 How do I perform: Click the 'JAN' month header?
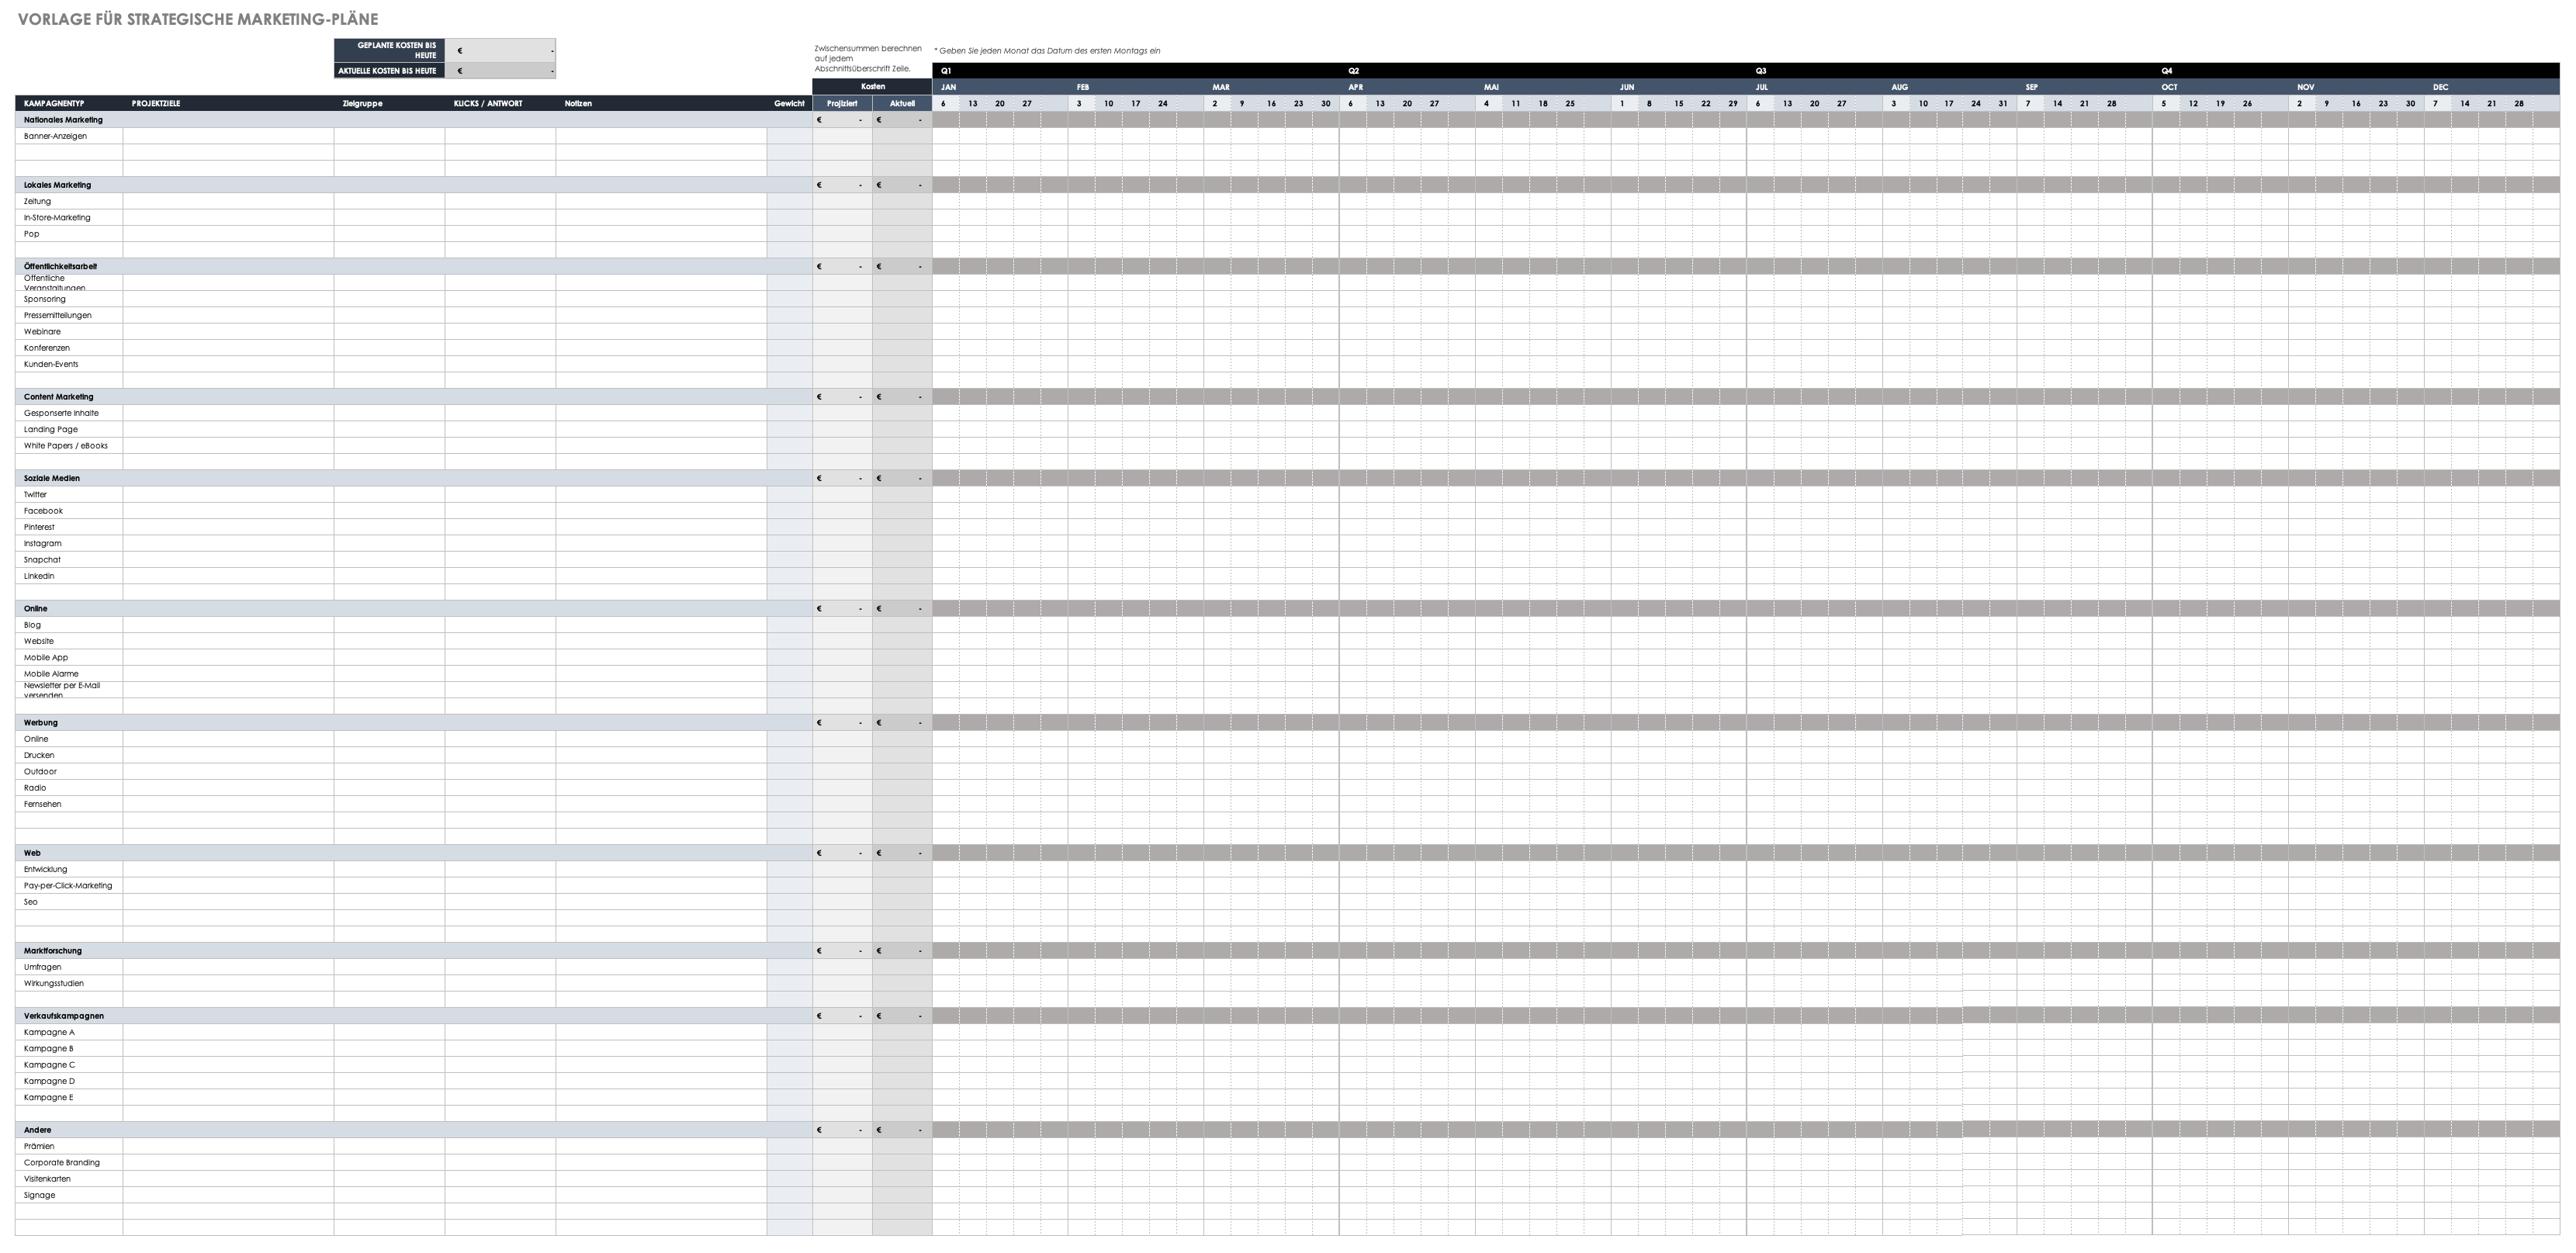click(1000, 87)
